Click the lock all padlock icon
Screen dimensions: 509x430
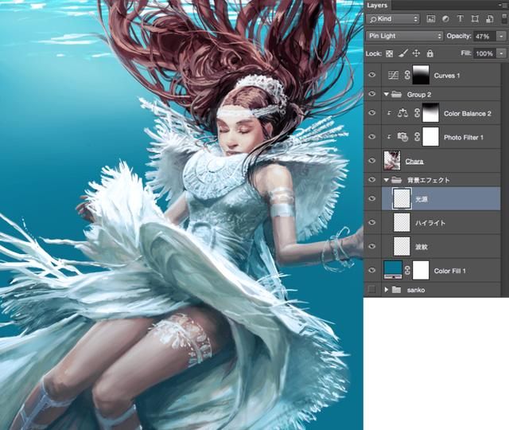pos(430,53)
